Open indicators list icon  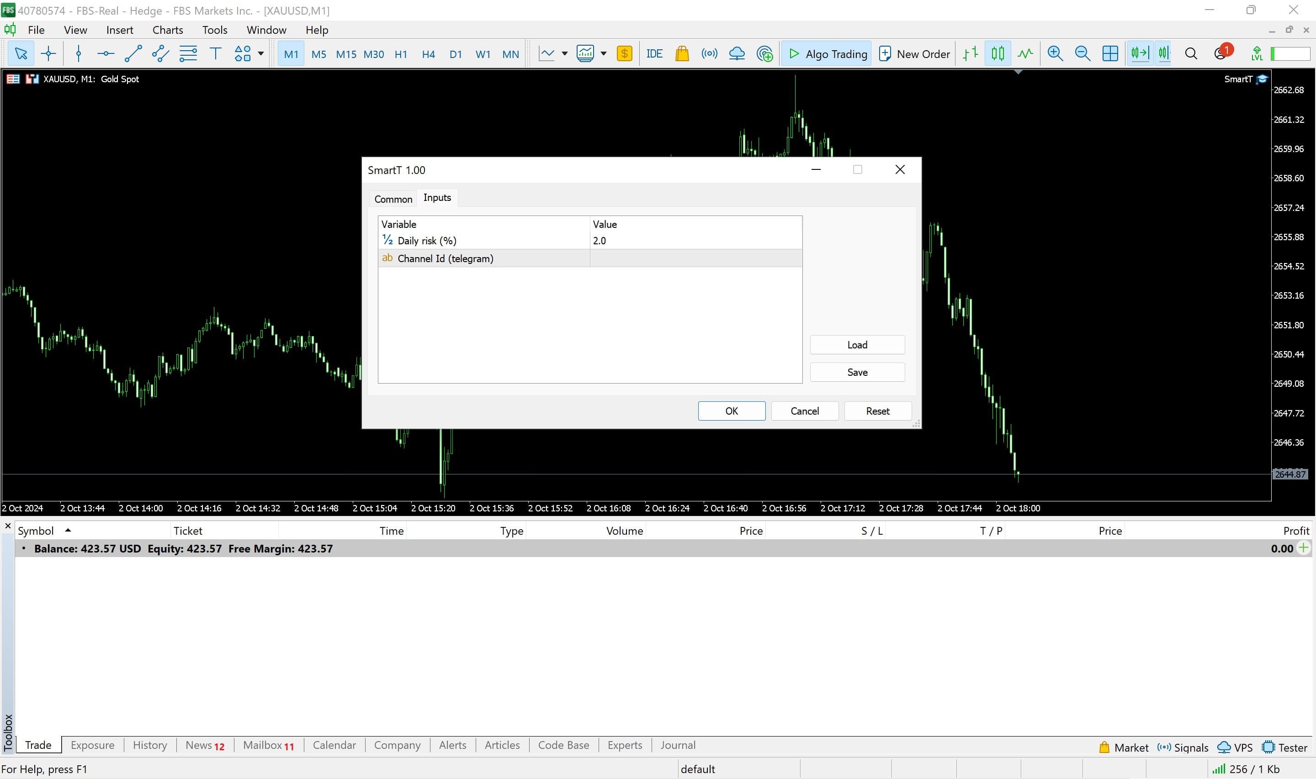click(x=585, y=53)
